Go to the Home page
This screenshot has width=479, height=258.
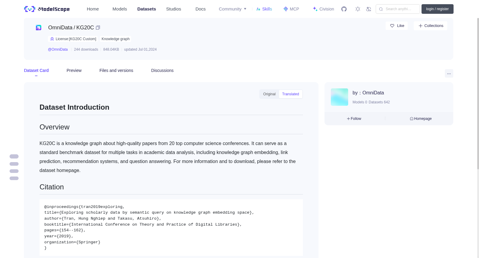click(x=93, y=9)
